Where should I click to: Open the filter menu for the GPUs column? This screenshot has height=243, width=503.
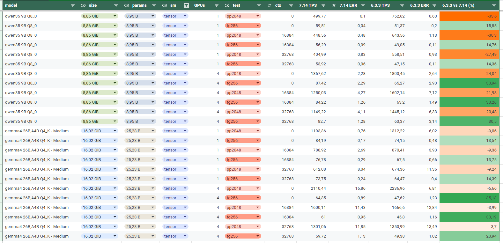217,5
